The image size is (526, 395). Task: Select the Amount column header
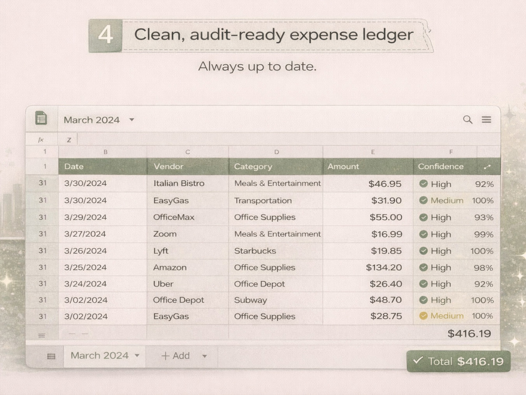coord(368,166)
